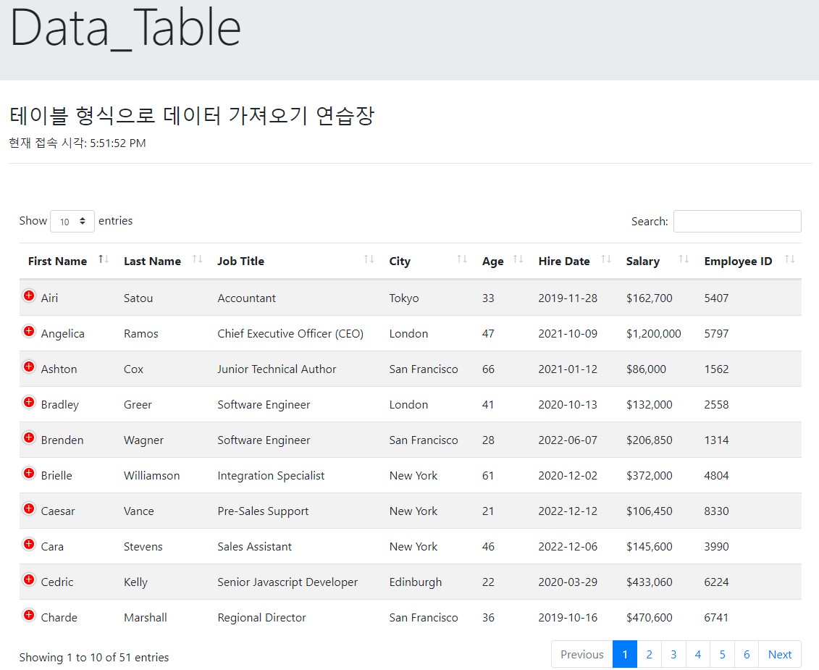The image size is (819, 670).
Task: Click employee ID 5407
Action: [x=716, y=298]
